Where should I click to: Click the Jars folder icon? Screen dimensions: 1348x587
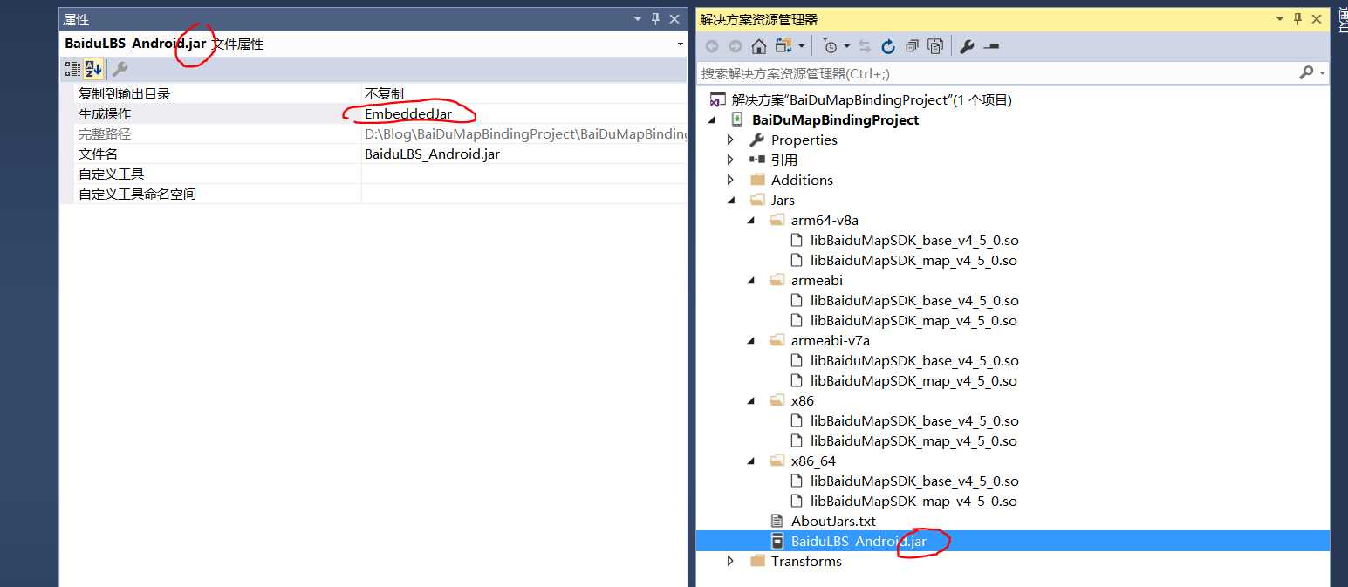click(x=757, y=200)
